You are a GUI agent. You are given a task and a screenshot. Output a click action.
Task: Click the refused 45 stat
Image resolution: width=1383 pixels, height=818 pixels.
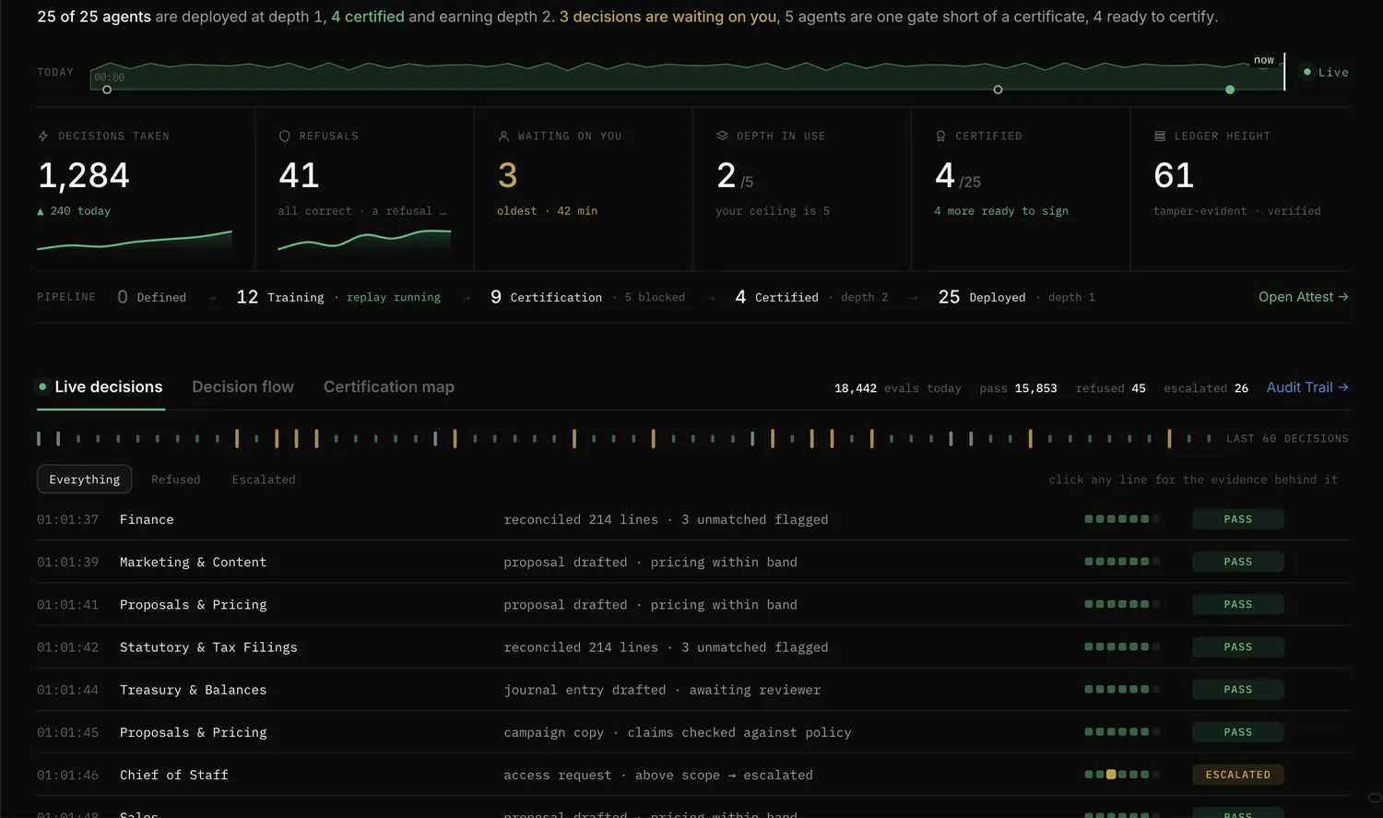pyautogui.click(x=1110, y=388)
